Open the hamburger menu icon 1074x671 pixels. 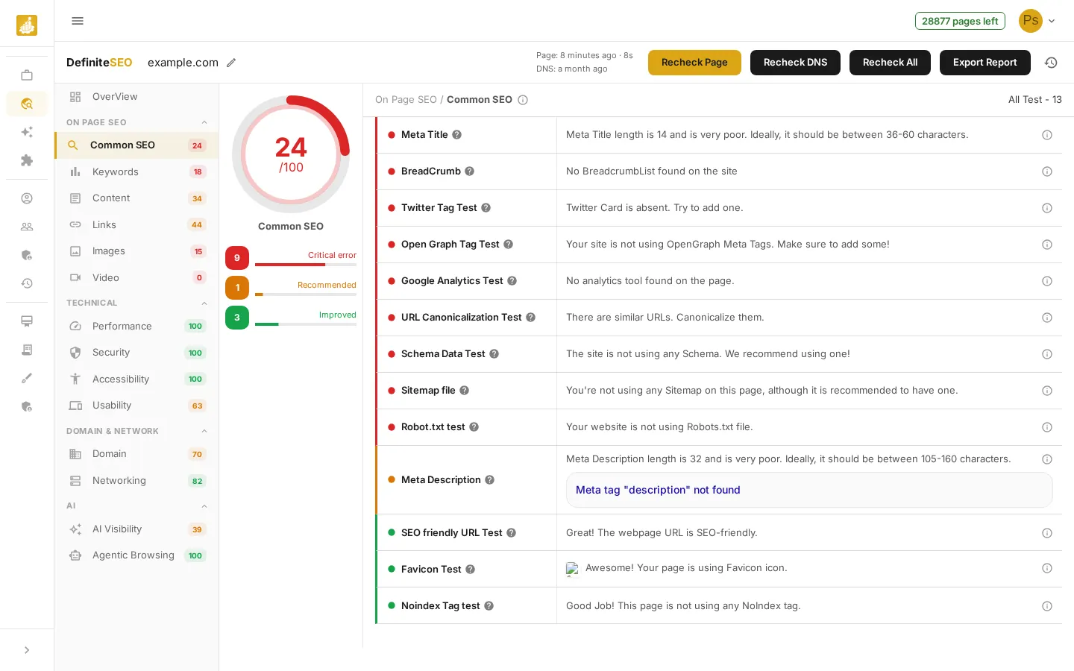(78, 21)
